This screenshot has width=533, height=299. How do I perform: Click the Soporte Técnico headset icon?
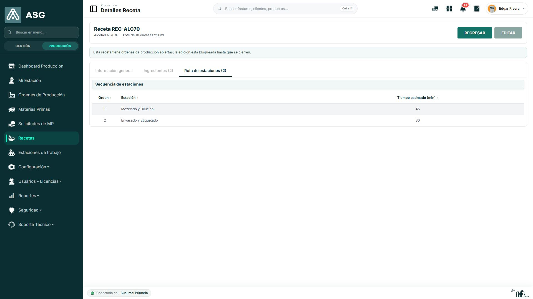coord(12,225)
